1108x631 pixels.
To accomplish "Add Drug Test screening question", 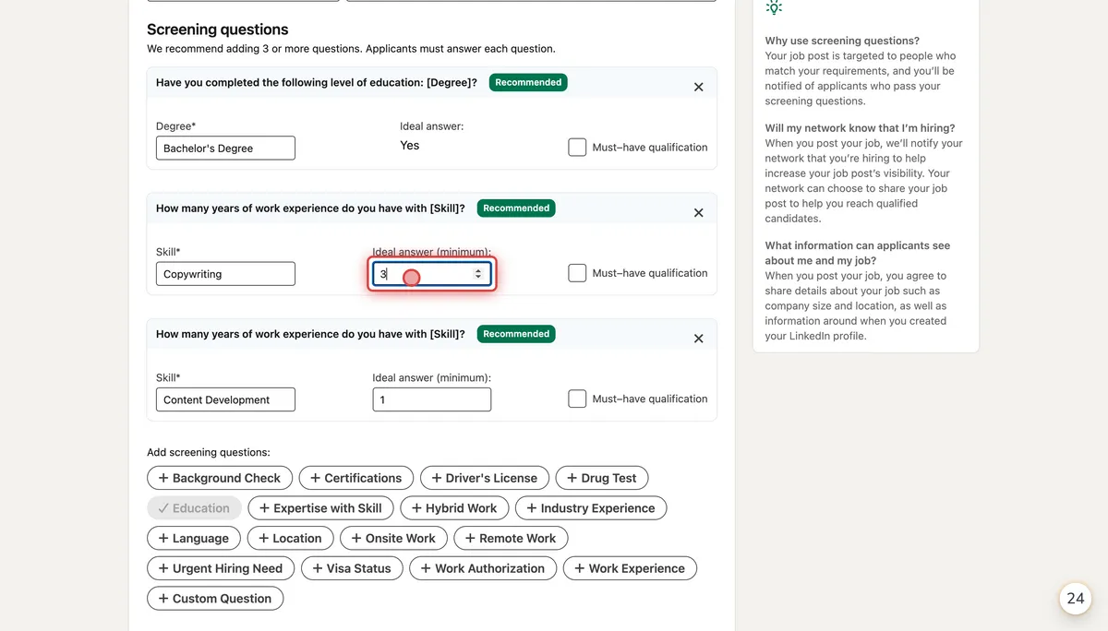I will [x=602, y=478].
